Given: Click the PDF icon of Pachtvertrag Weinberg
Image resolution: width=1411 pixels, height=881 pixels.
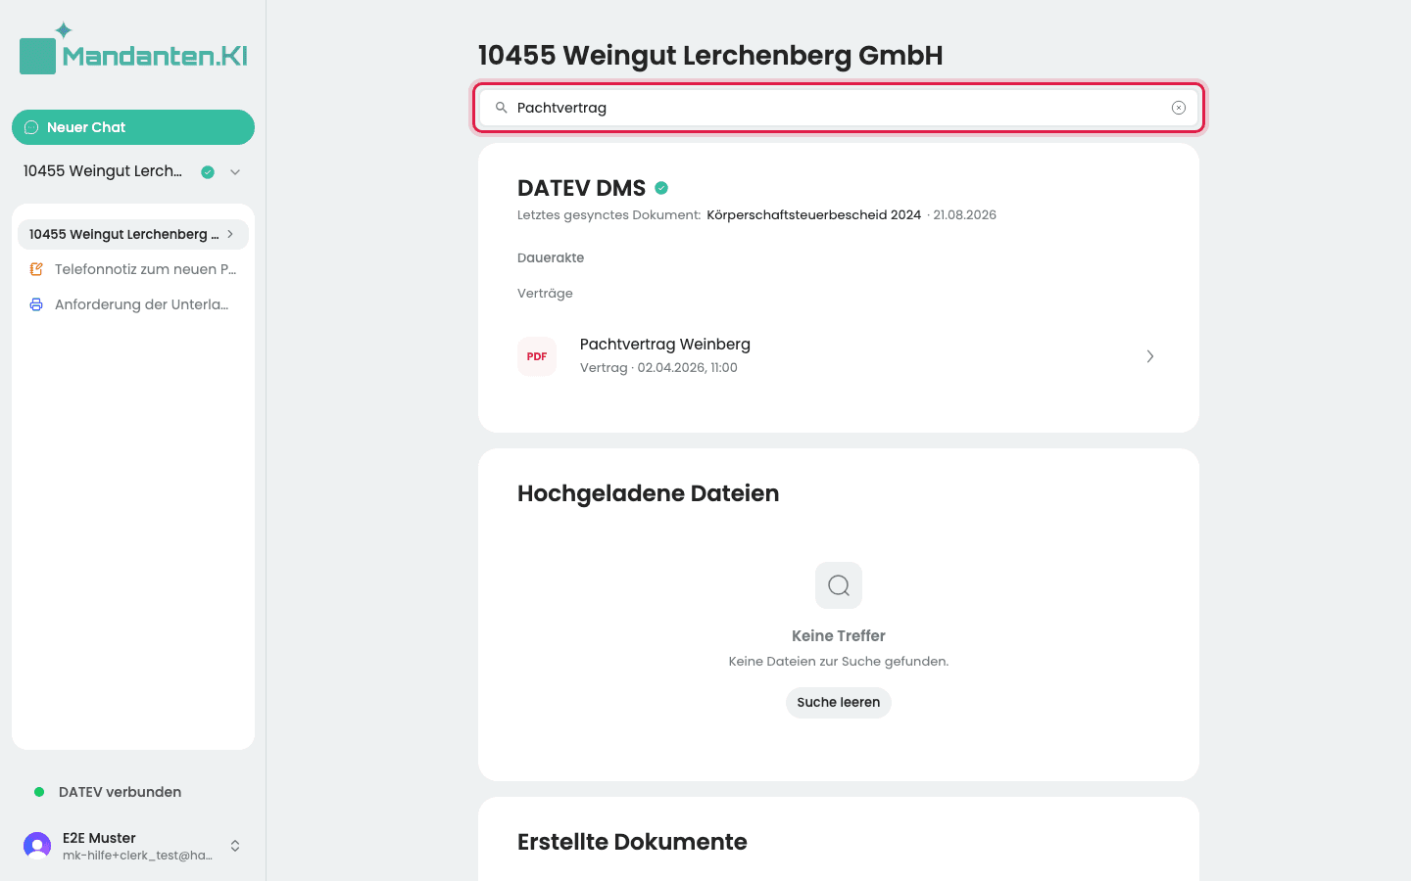Looking at the screenshot, I should coord(537,356).
